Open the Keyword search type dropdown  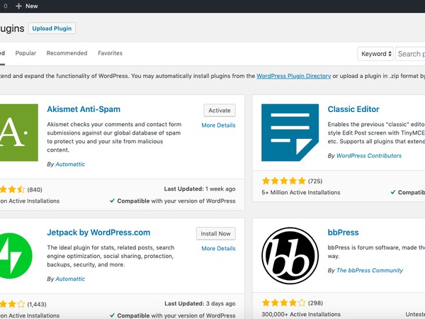click(375, 54)
